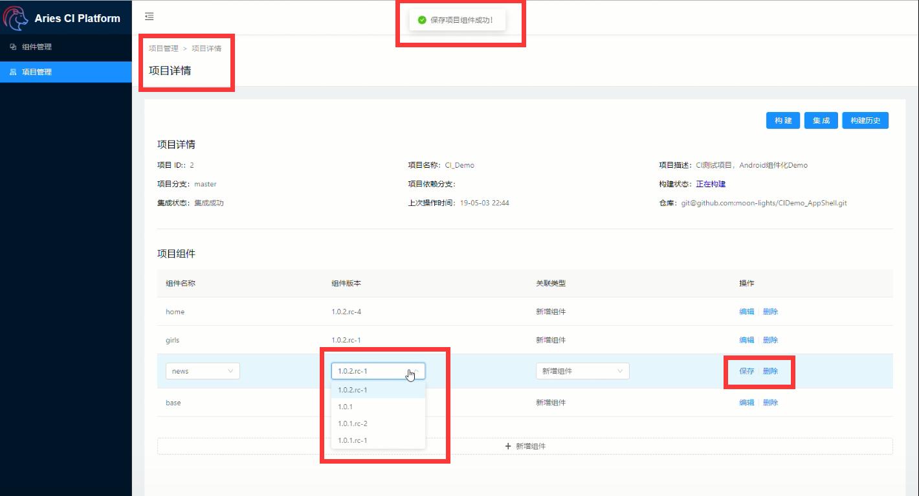
Task: Collapse the sidebar with menu-fold icon
Action: coord(149,17)
